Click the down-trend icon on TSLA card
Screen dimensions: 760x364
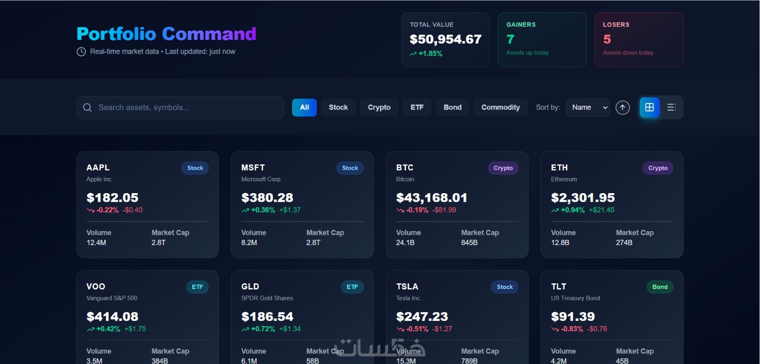coord(400,329)
